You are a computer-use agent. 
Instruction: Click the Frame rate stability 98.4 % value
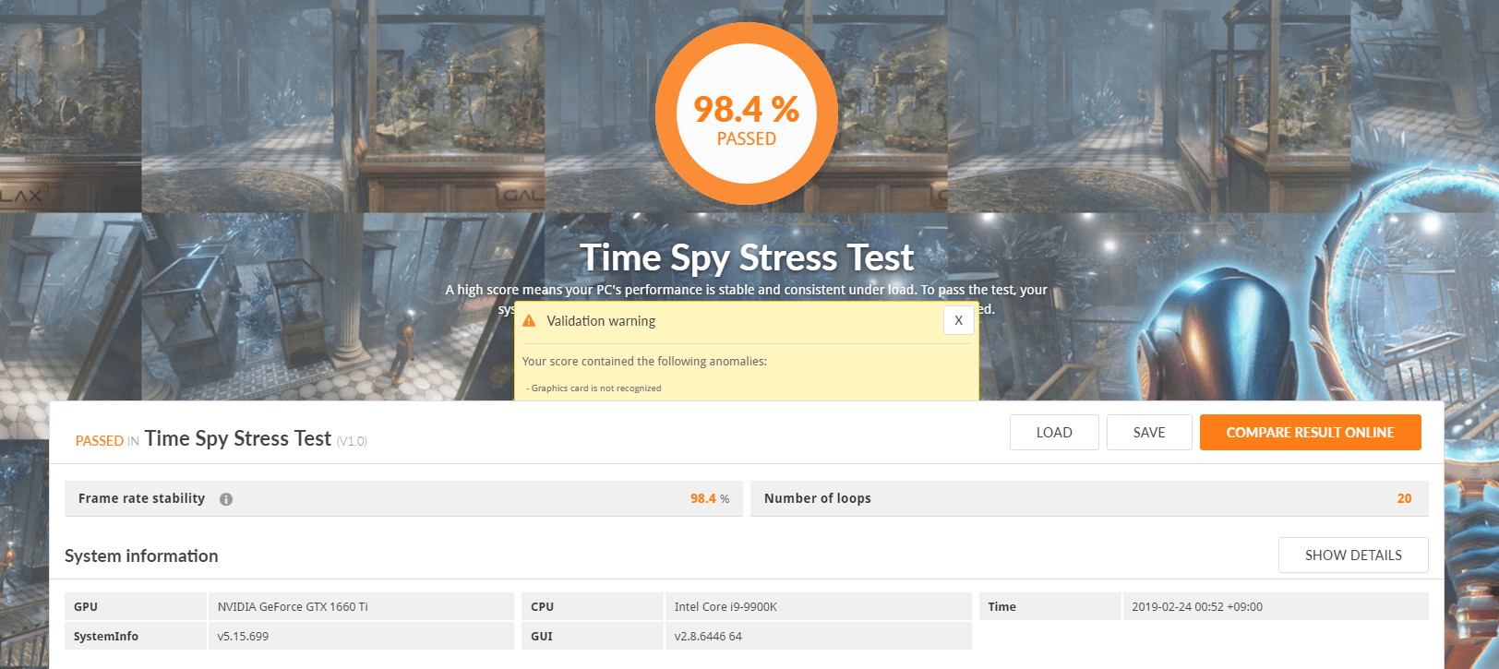pos(710,498)
